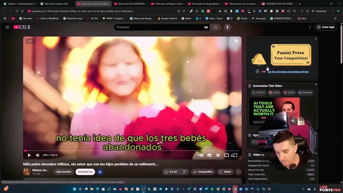The image size is (343, 193).
Task: Switch to the Benicio del Toro DESTROZA tab
Action: [x=131, y=4]
